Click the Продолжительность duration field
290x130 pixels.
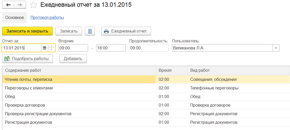point(149,48)
